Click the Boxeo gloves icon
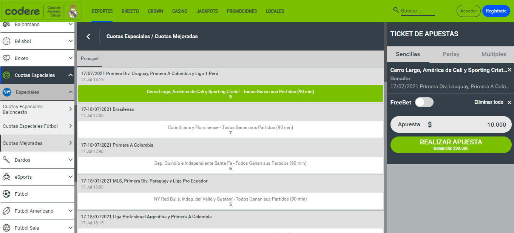This screenshot has width=514, height=233. 6,58
